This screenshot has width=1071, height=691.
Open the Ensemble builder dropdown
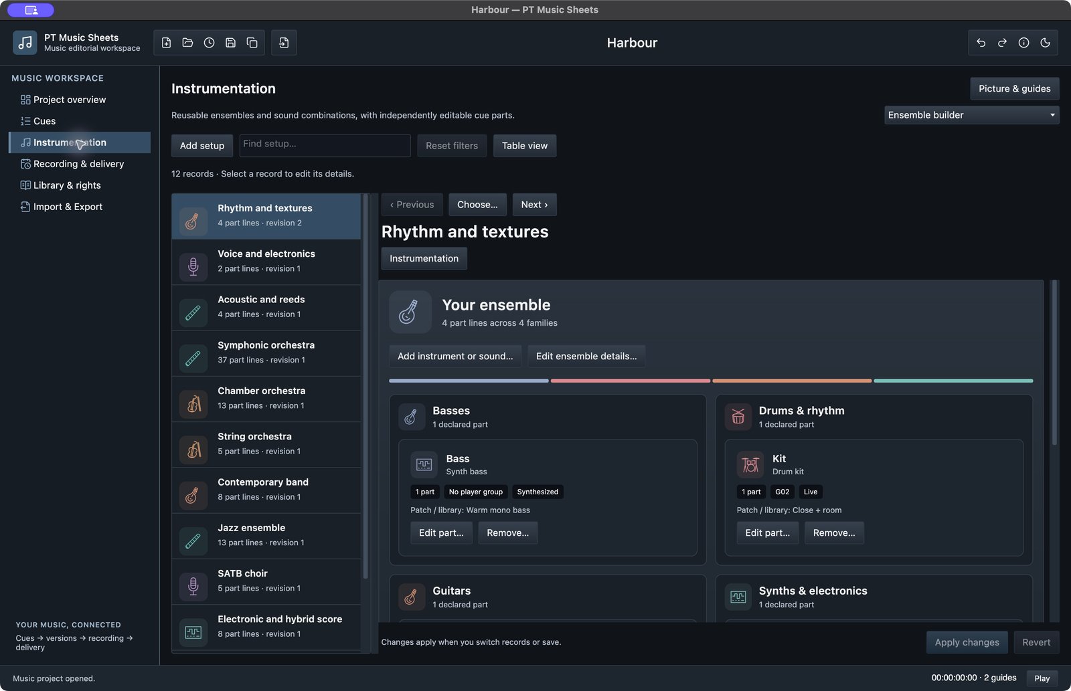(x=971, y=115)
